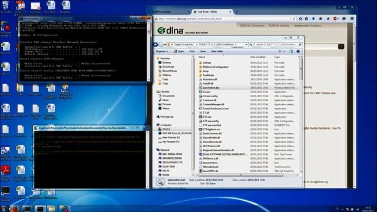Click the CTT.exe file icon
This screenshot has width=377, height=212.
pyautogui.click(x=200, y=117)
